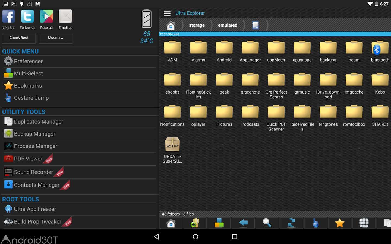Open the apusapps folder
Viewport: 391px width, 244px height.
(x=302, y=52)
